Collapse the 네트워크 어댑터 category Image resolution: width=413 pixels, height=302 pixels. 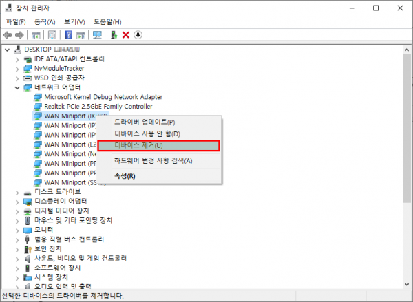[17, 88]
